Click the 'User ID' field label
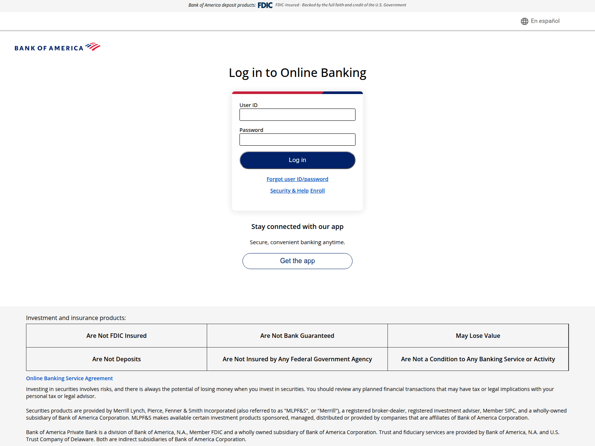The height and width of the screenshot is (446, 595). [248, 105]
